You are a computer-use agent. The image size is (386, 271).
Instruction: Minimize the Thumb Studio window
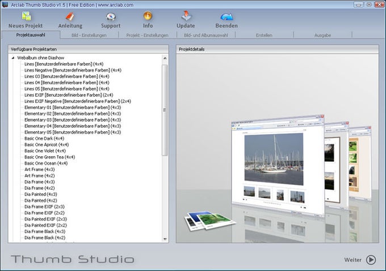[x=358, y=5]
